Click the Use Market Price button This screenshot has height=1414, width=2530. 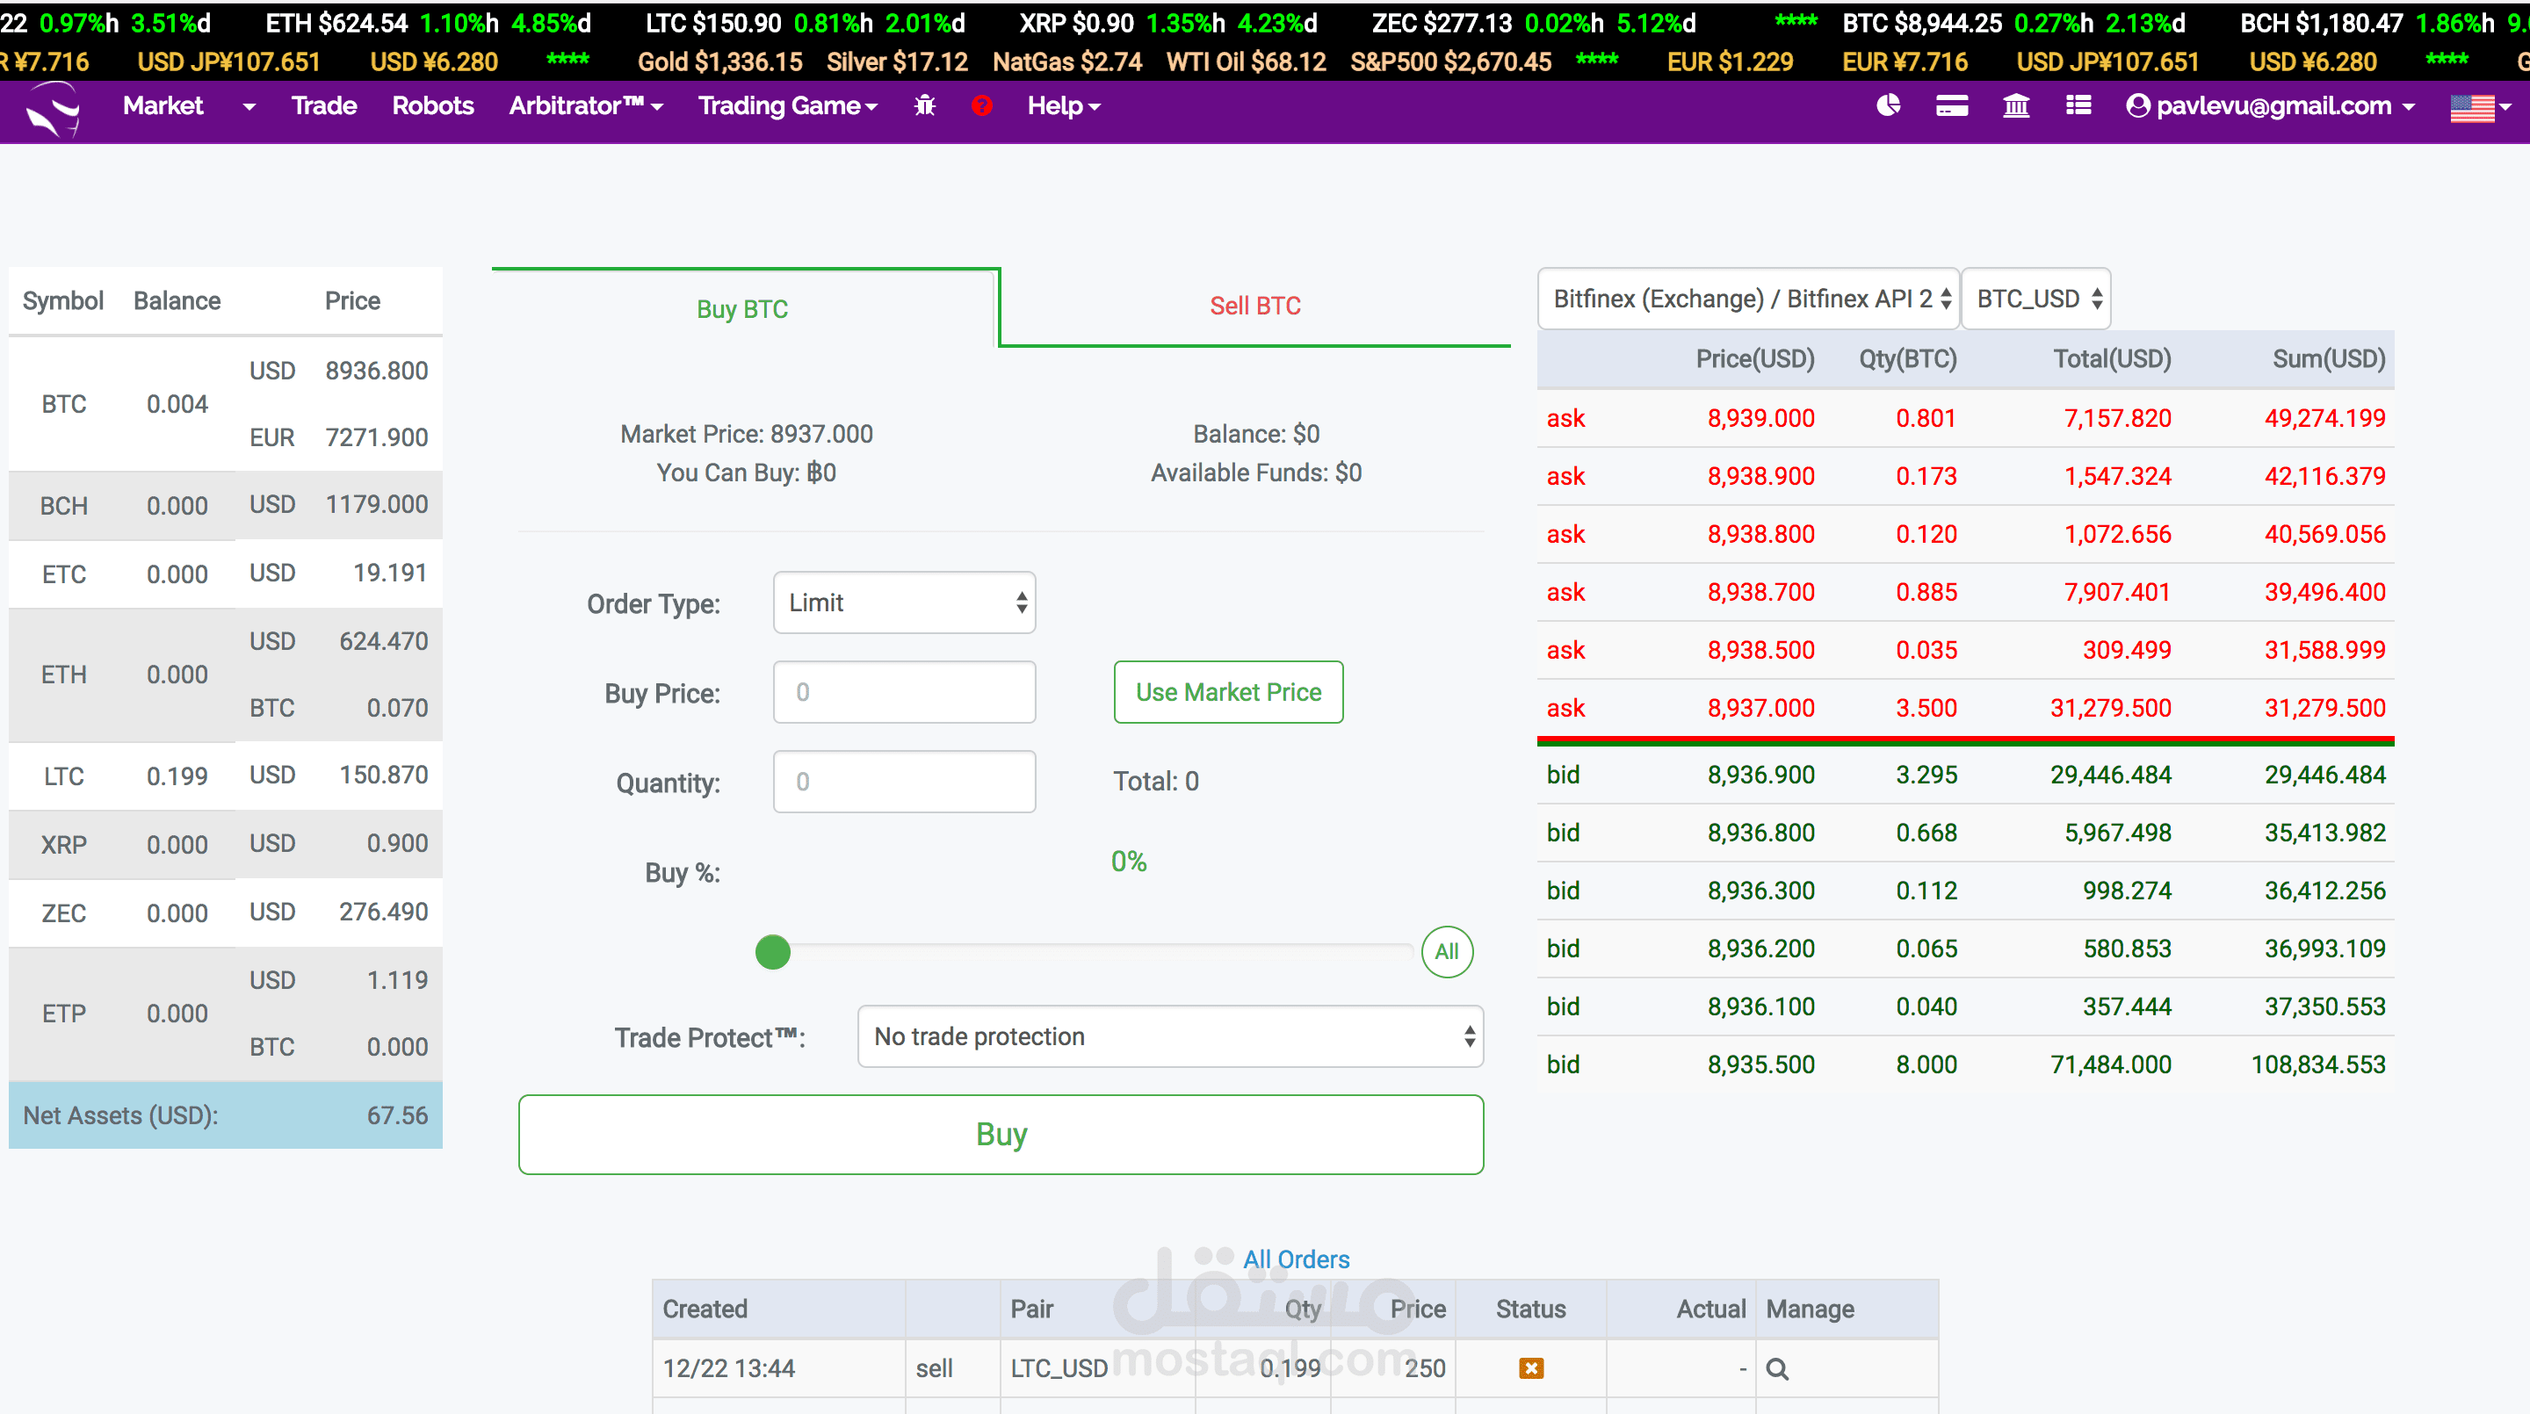[1228, 692]
